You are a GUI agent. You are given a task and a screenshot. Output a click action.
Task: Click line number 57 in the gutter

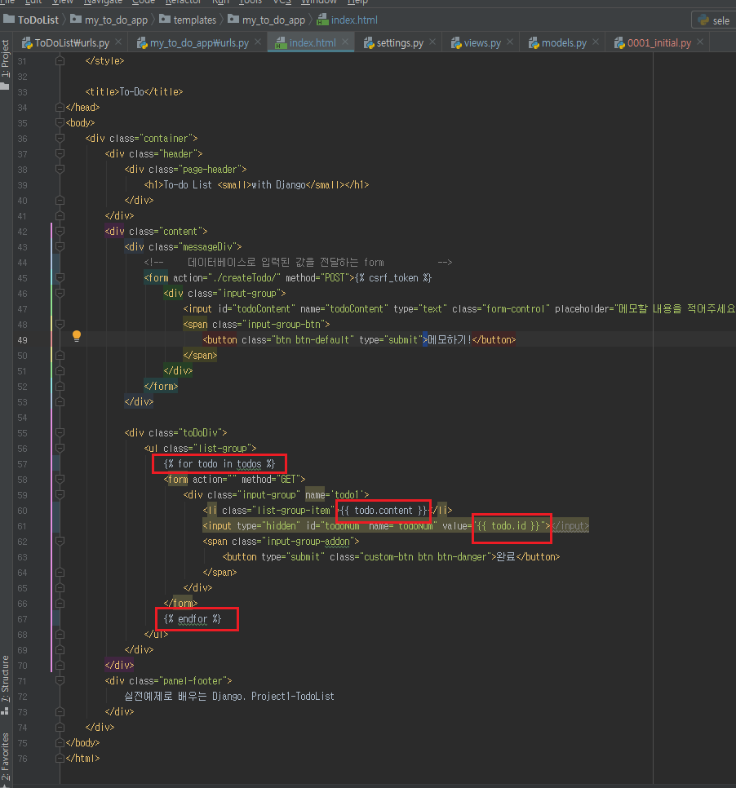point(22,464)
